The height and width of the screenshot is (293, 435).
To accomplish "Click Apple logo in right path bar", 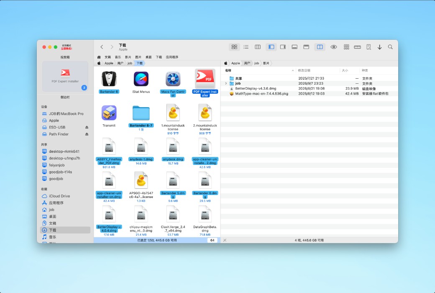I will (x=226, y=63).
